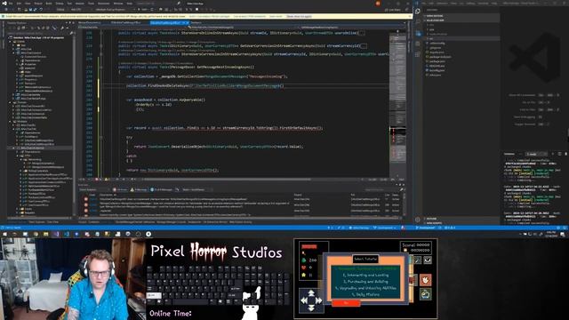The image size is (569, 320).
Task: Open the File menu in Visual Studio
Action: (x=11, y=4)
